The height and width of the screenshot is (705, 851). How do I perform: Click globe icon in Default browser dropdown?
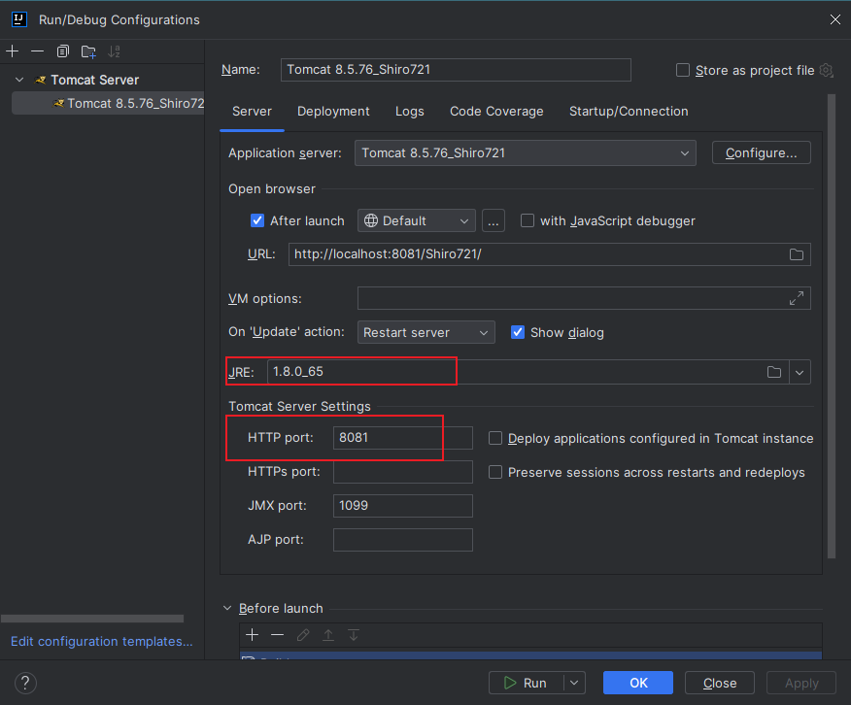pyautogui.click(x=371, y=220)
